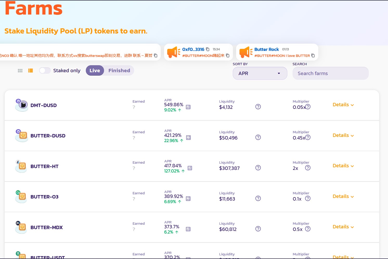Image resolution: width=388 pixels, height=259 pixels.
Task: Open the 0xf0...3316 sender address
Action: tap(193, 49)
